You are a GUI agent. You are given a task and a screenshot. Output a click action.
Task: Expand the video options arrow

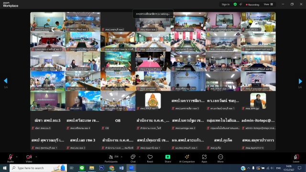point(36,157)
